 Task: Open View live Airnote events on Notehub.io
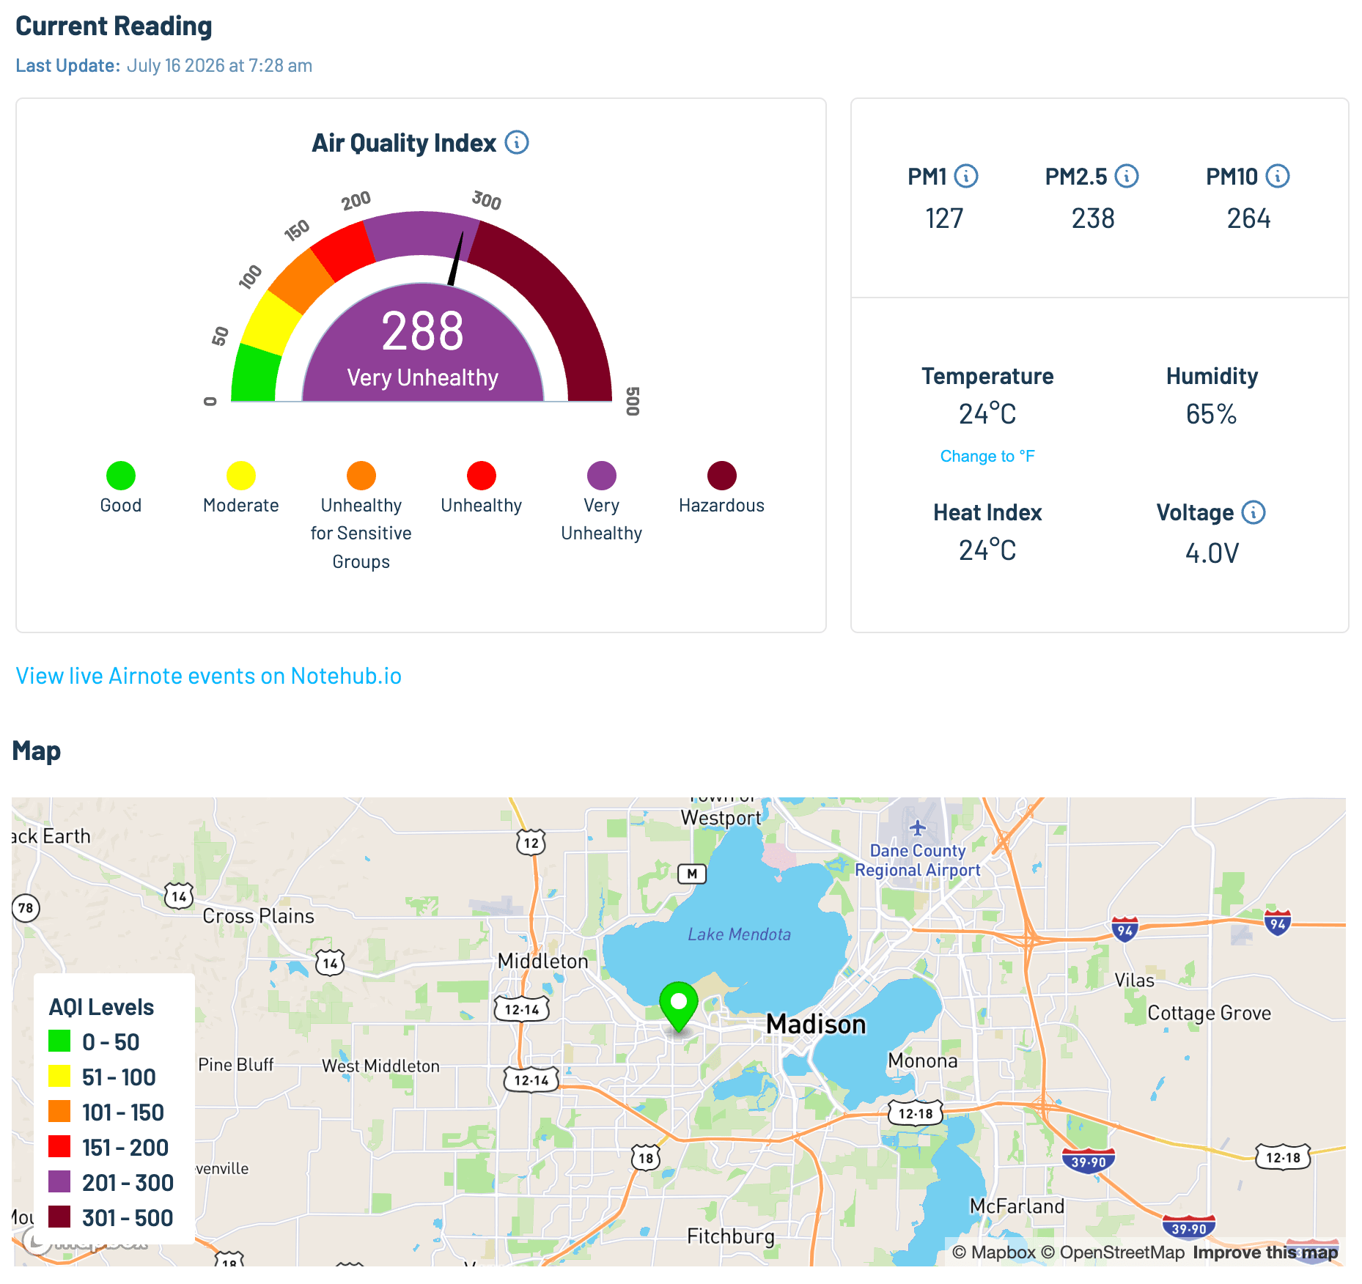(x=209, y=676)
